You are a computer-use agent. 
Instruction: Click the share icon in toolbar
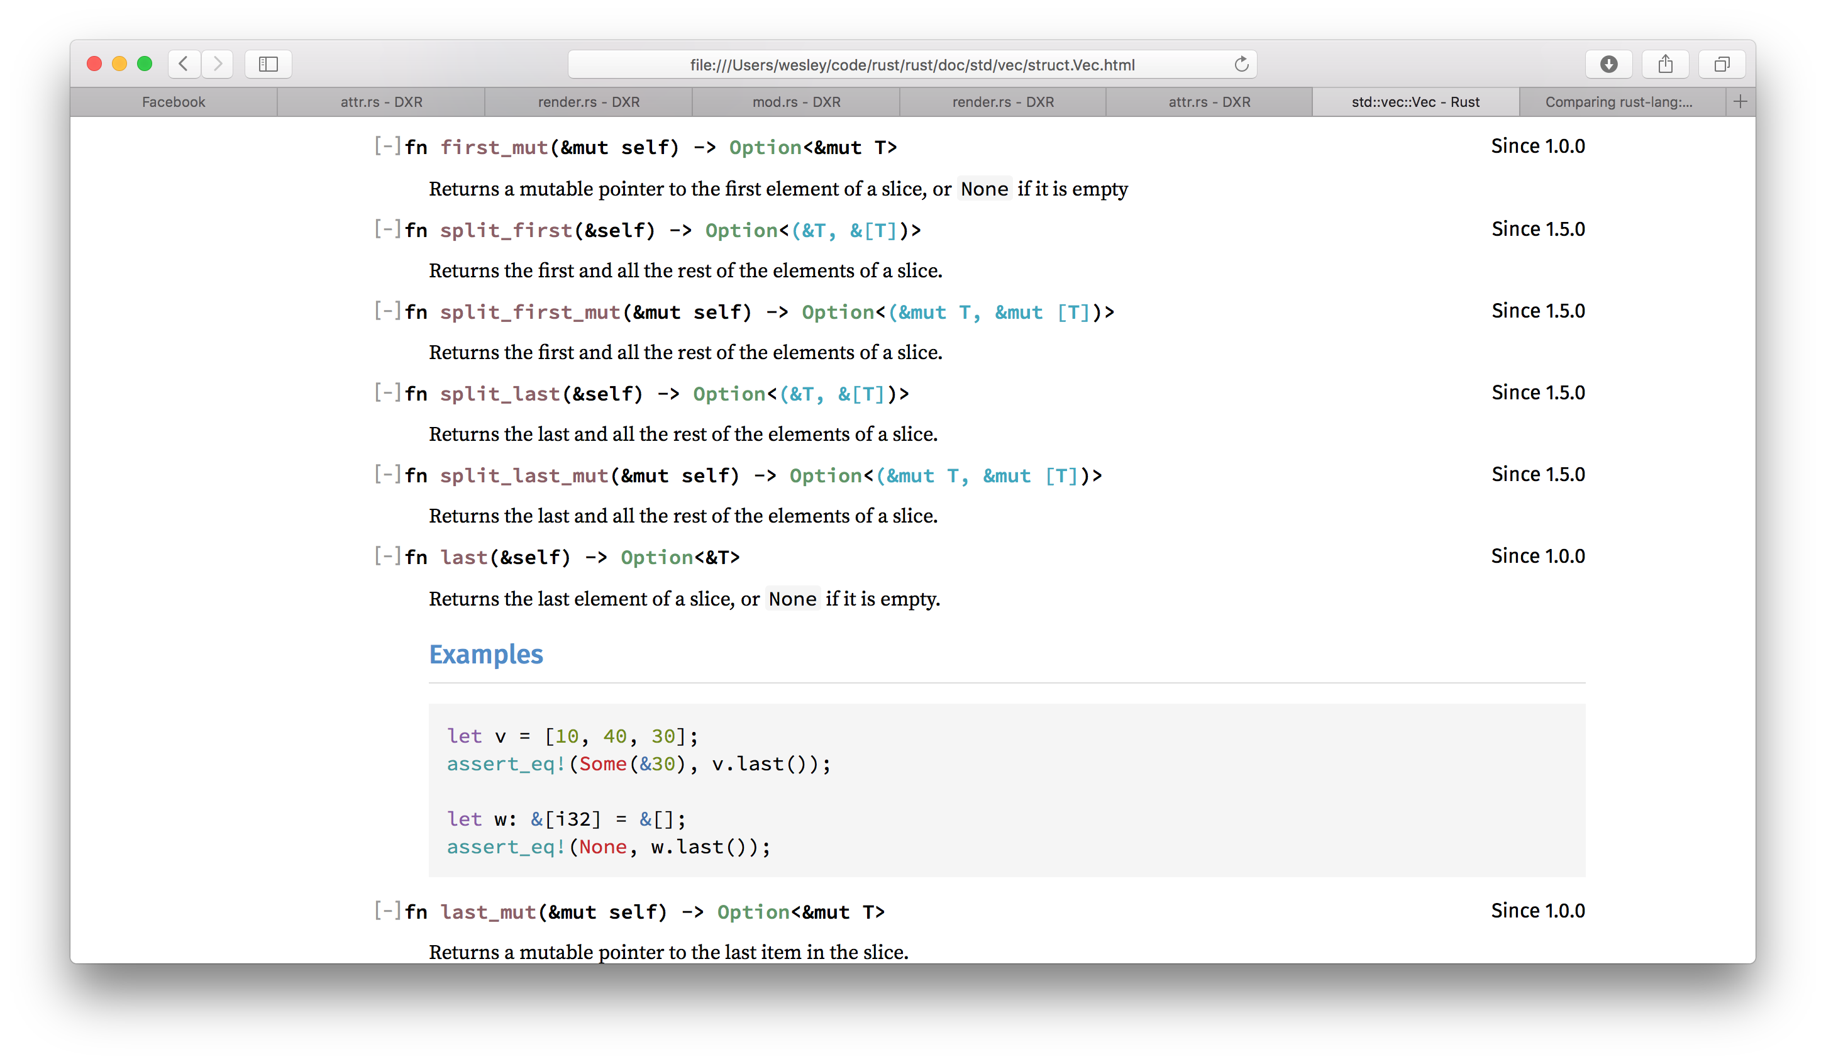point(1665,64)
